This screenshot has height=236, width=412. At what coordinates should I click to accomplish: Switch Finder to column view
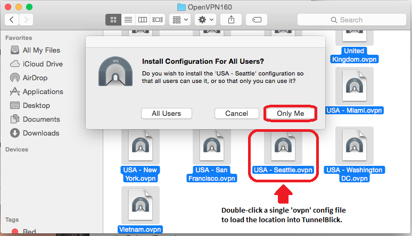point(143,20)
